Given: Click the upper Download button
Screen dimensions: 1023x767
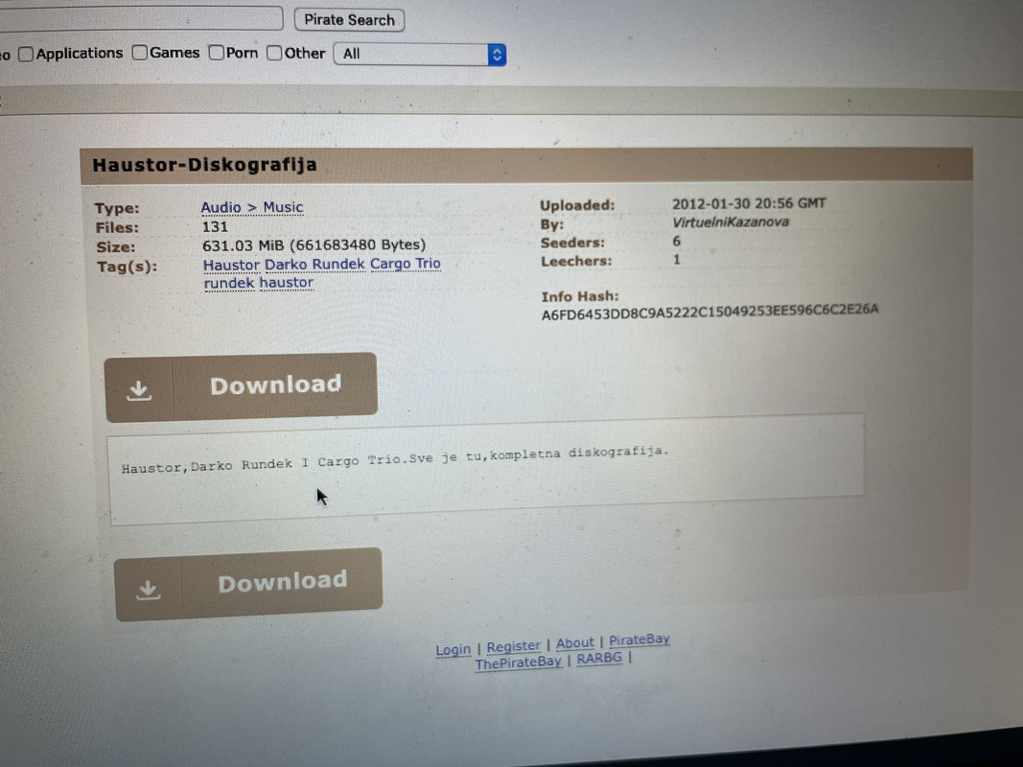Looking at the screenshot, I should tap(241, 386).
